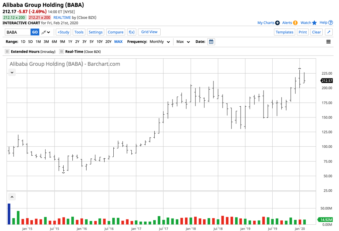Open the Max period dropdown

(183, 42)
